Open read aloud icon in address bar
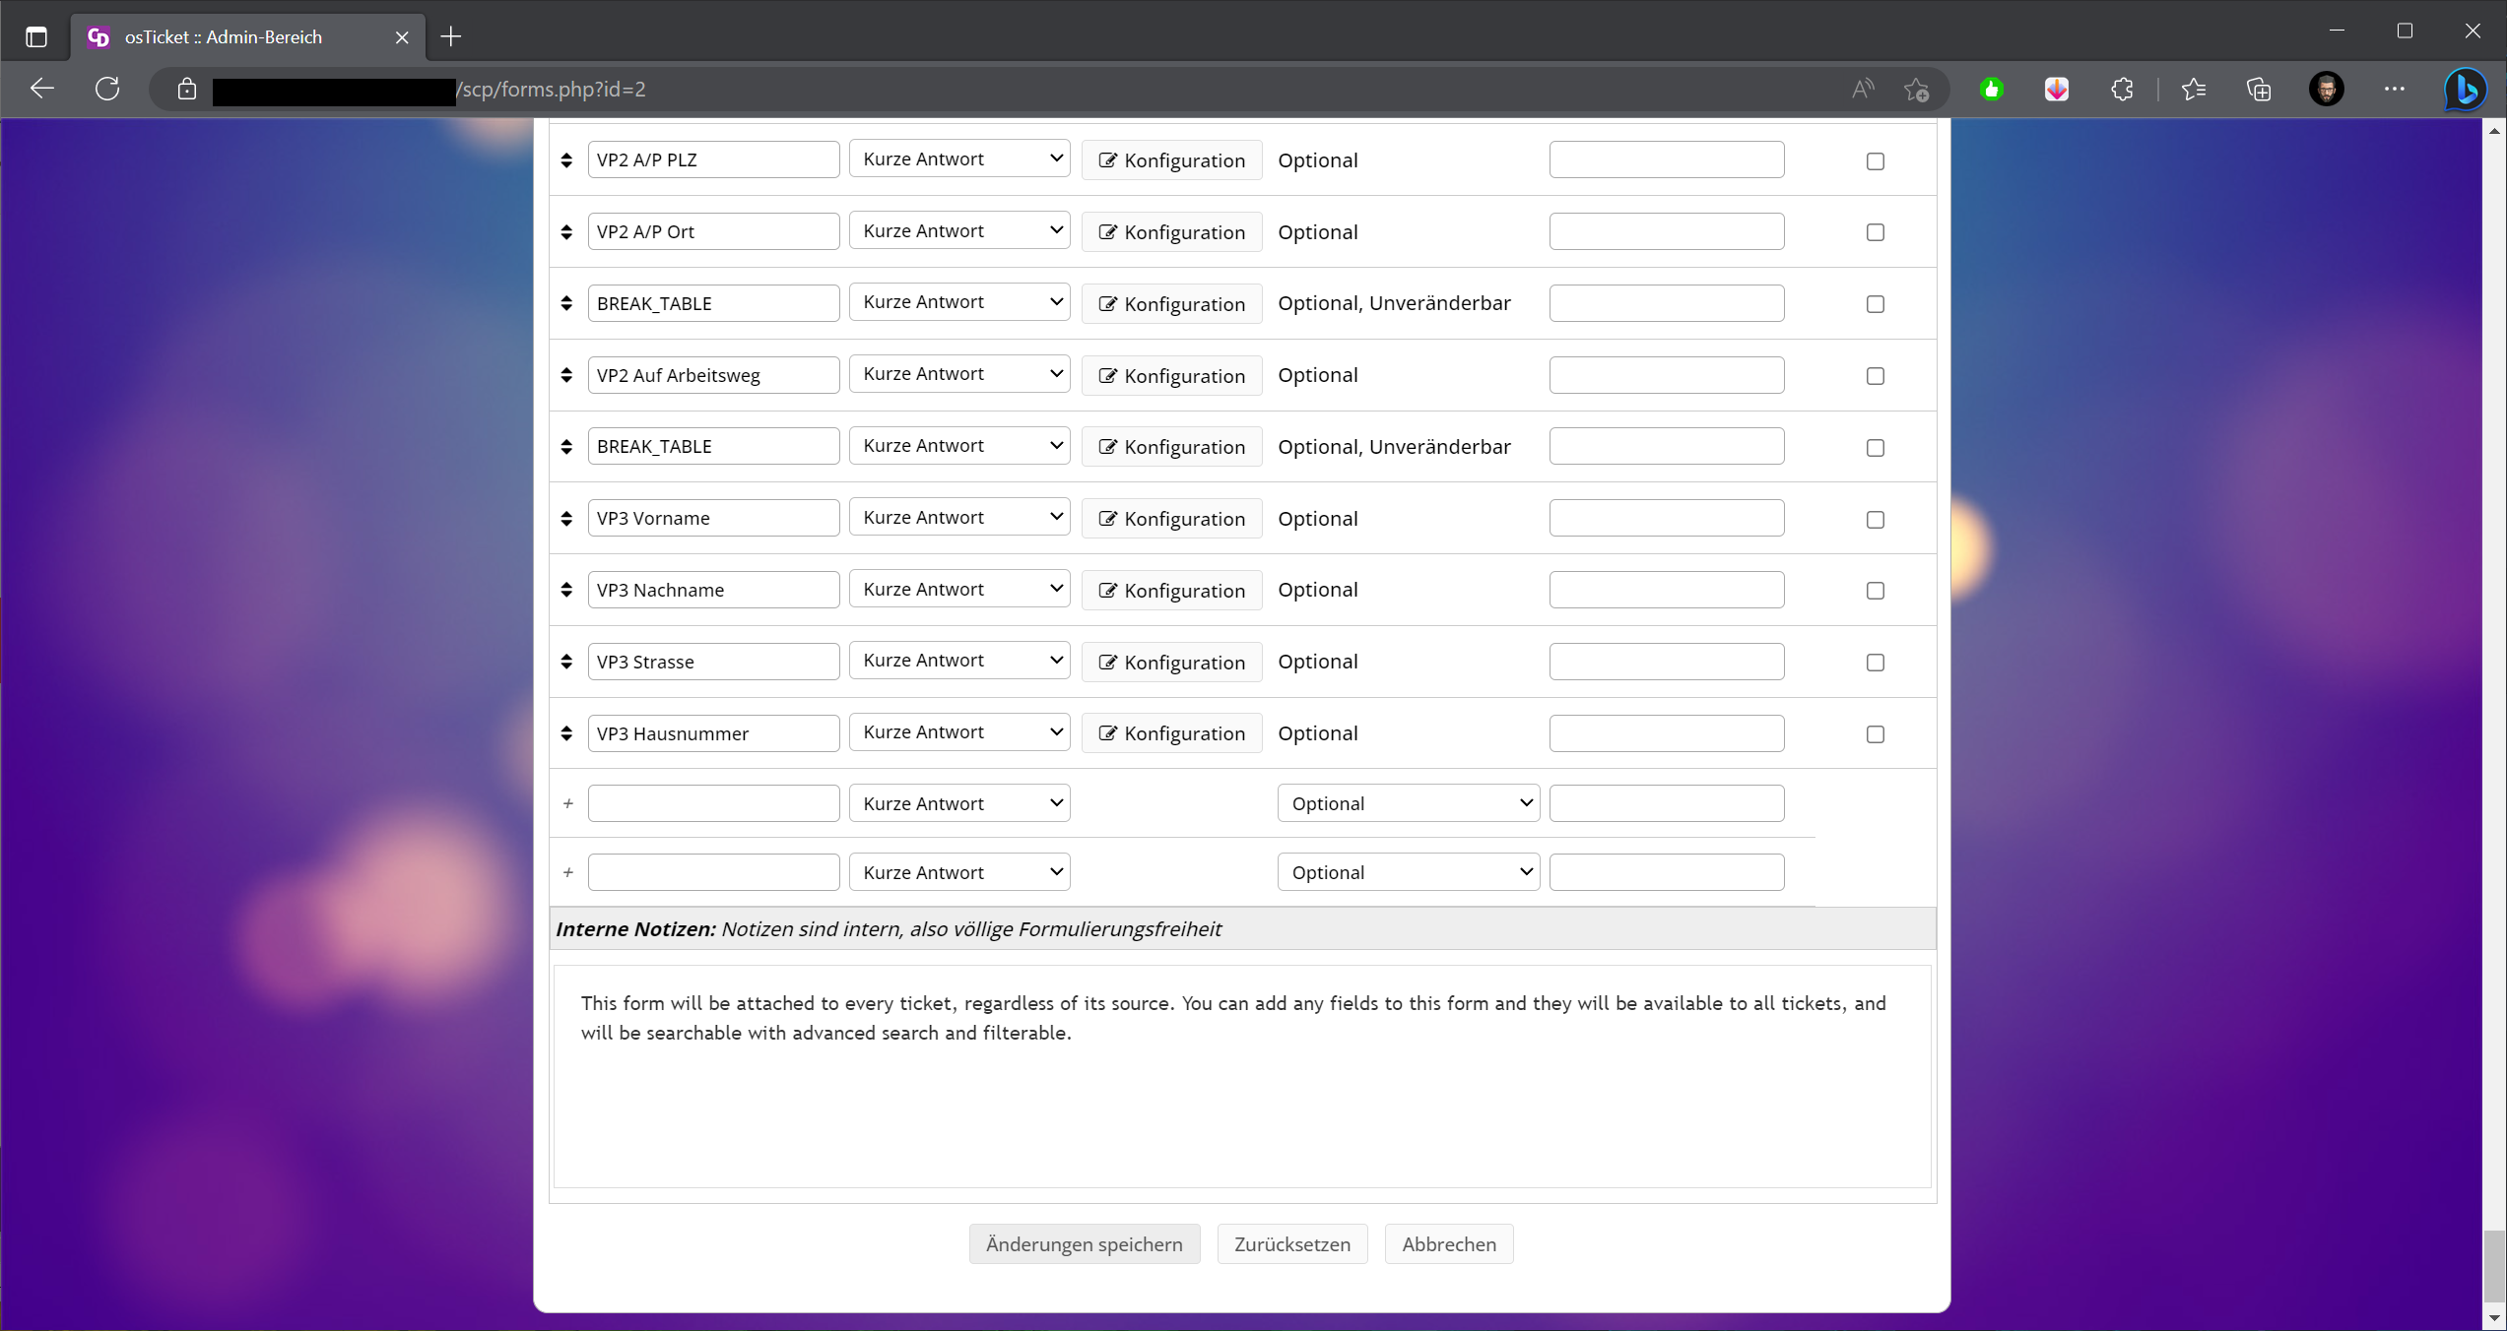Viewport: 2507px width, 1331px height. click(1862, 90)
